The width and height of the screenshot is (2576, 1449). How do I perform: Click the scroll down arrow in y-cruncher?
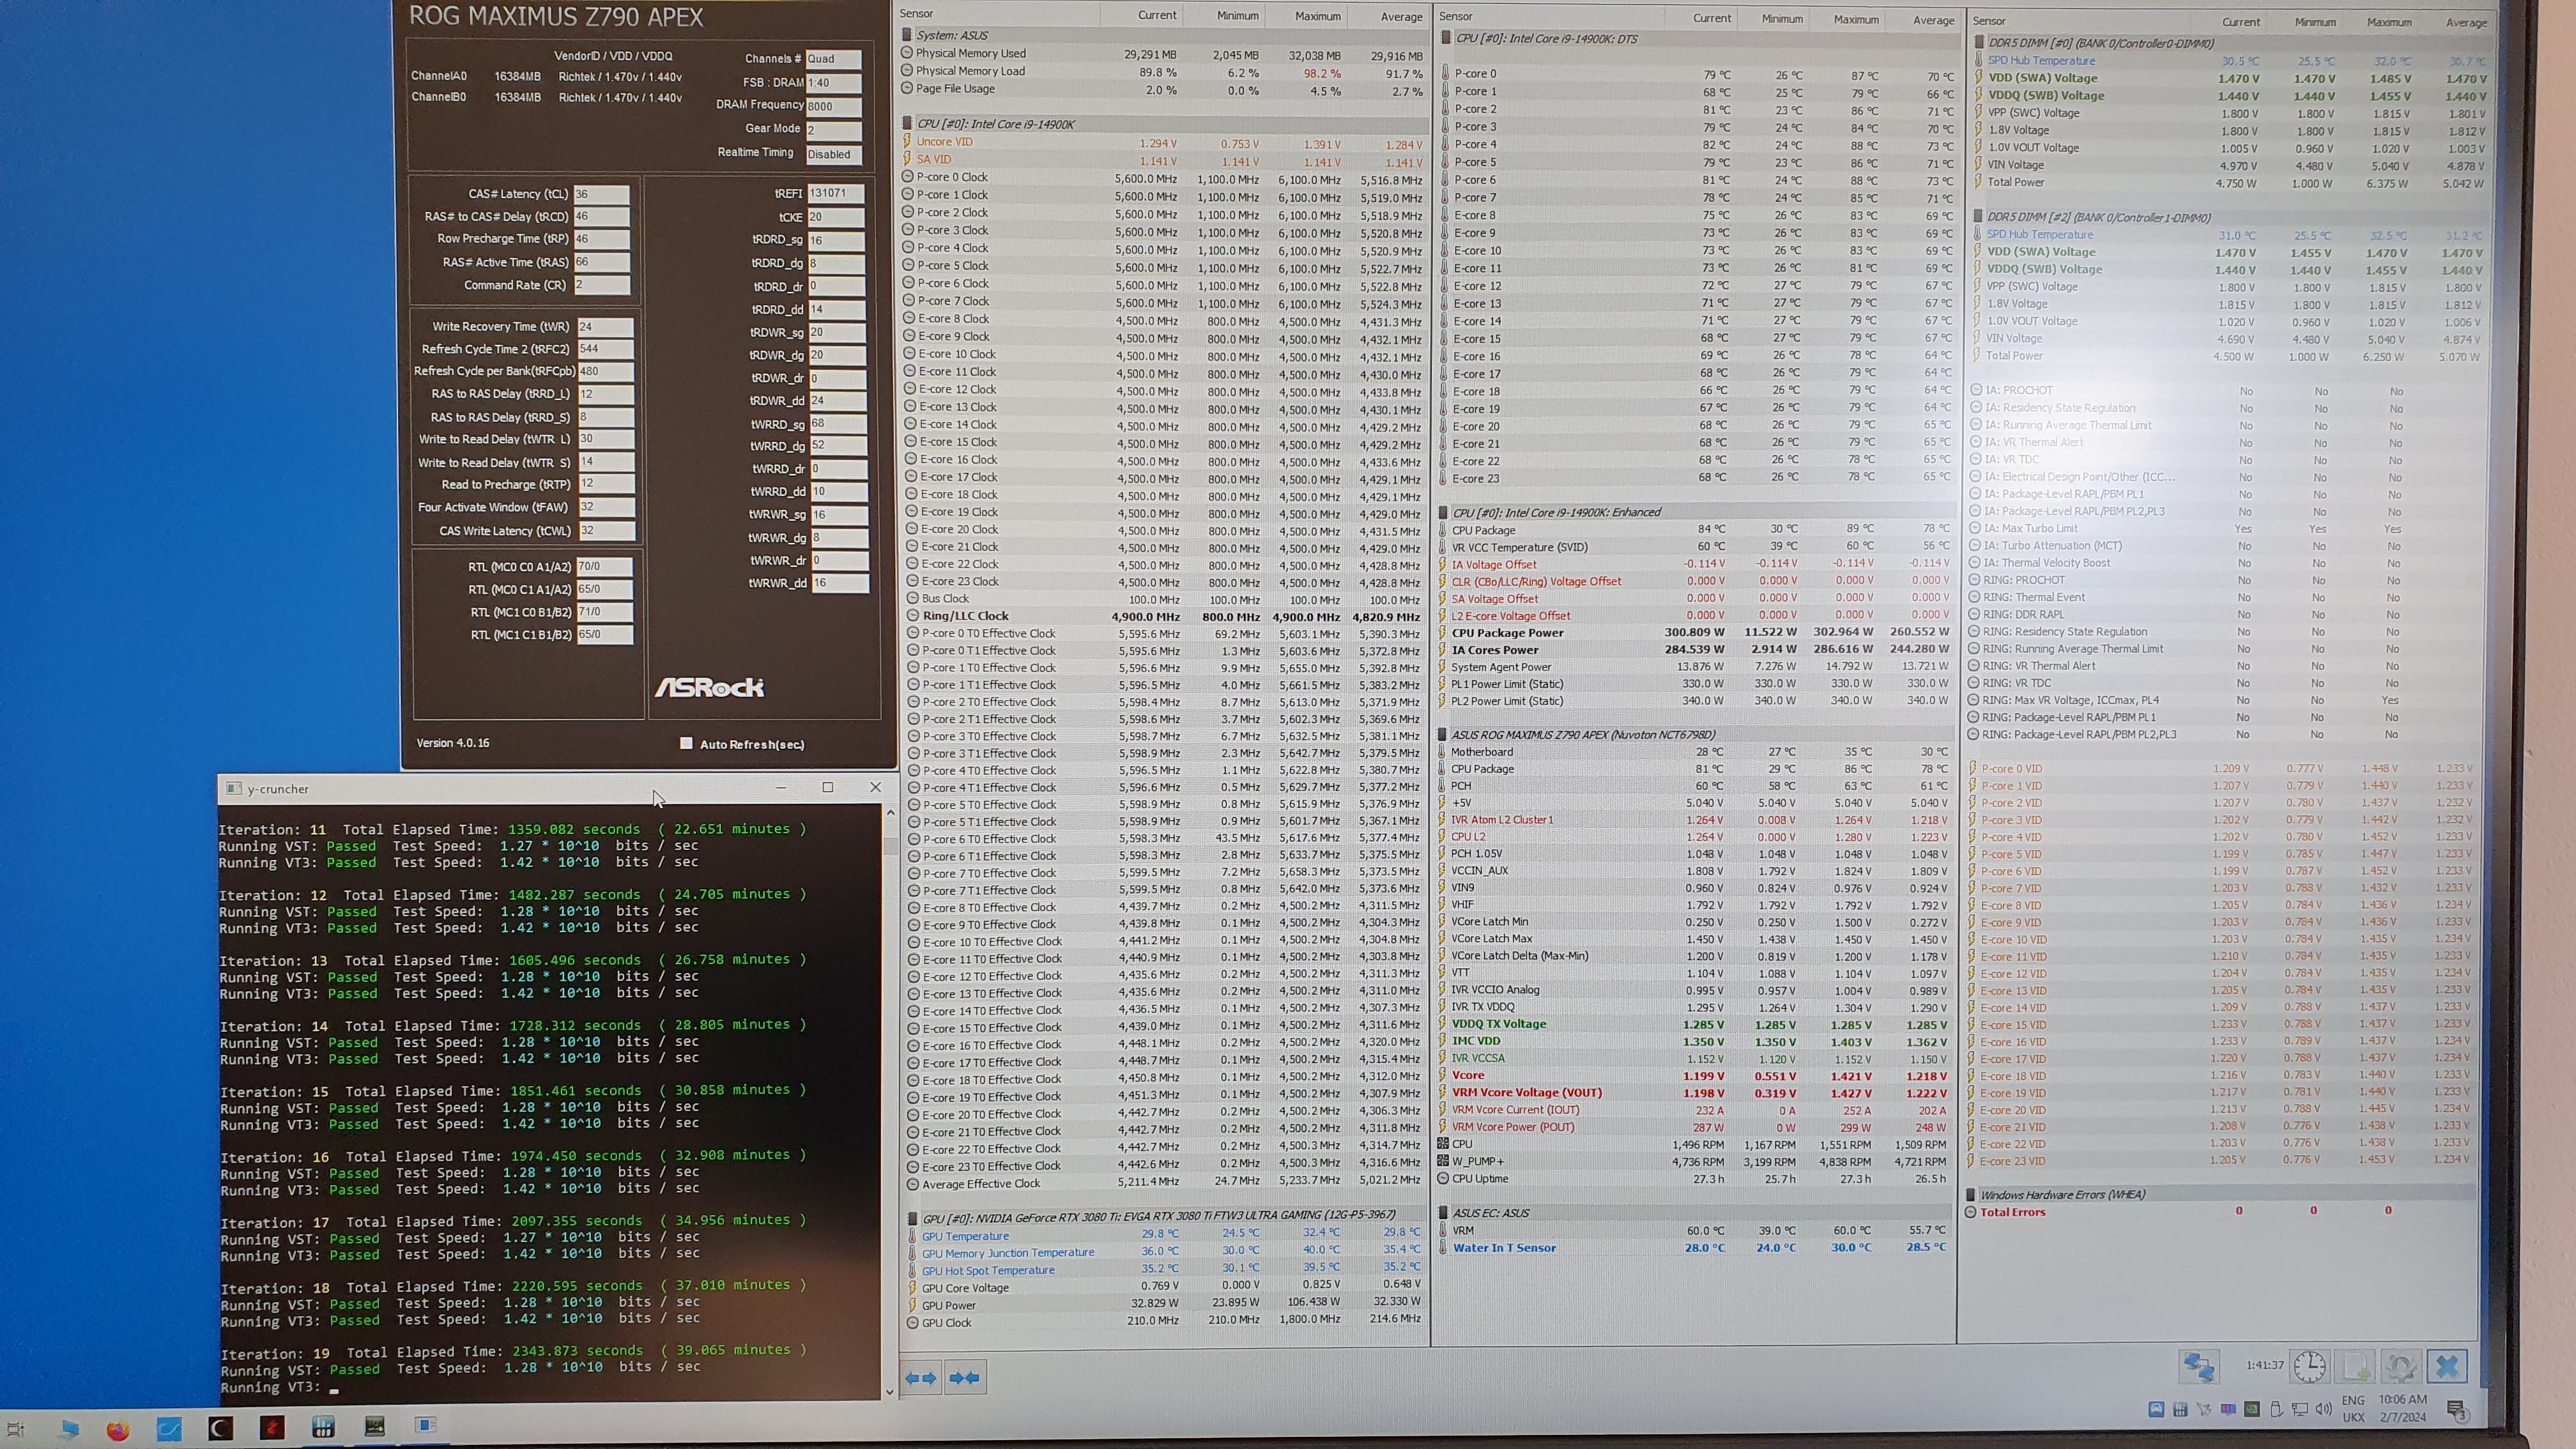890,1391
